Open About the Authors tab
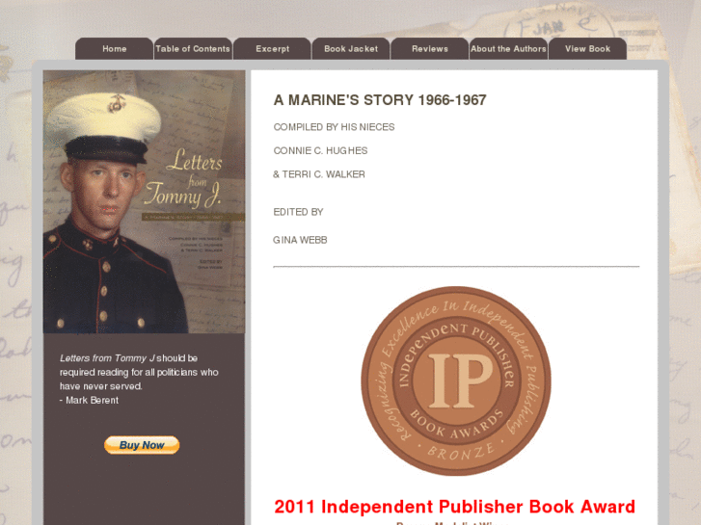The image size is (701, 525). [508, 49]
